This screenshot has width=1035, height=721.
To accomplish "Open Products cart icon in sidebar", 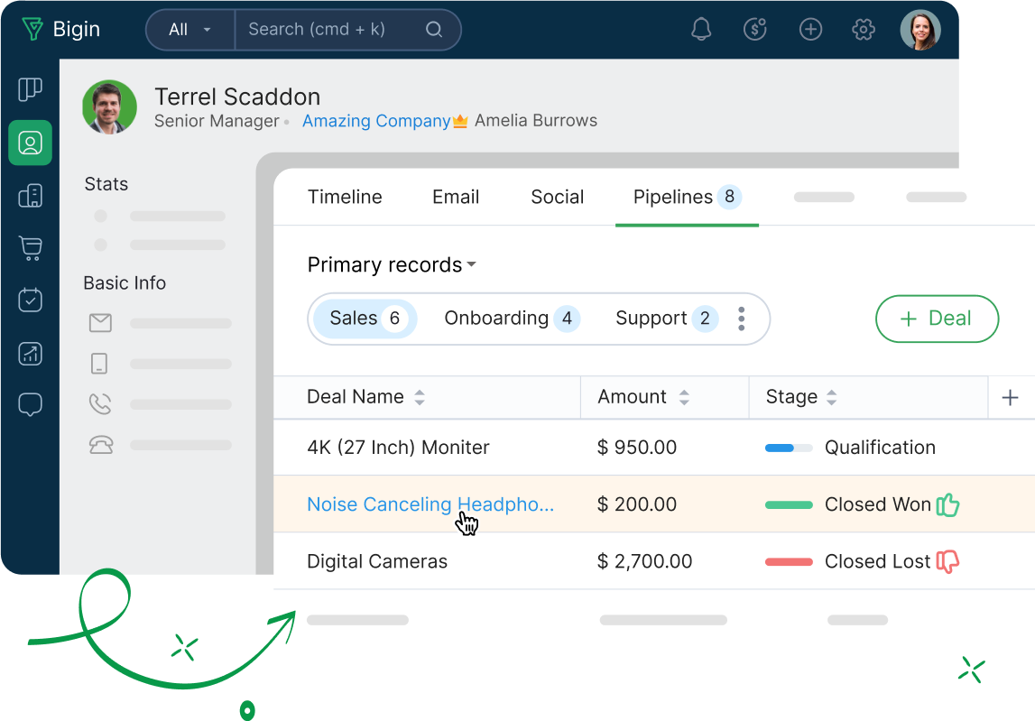I will click(30, 248).
